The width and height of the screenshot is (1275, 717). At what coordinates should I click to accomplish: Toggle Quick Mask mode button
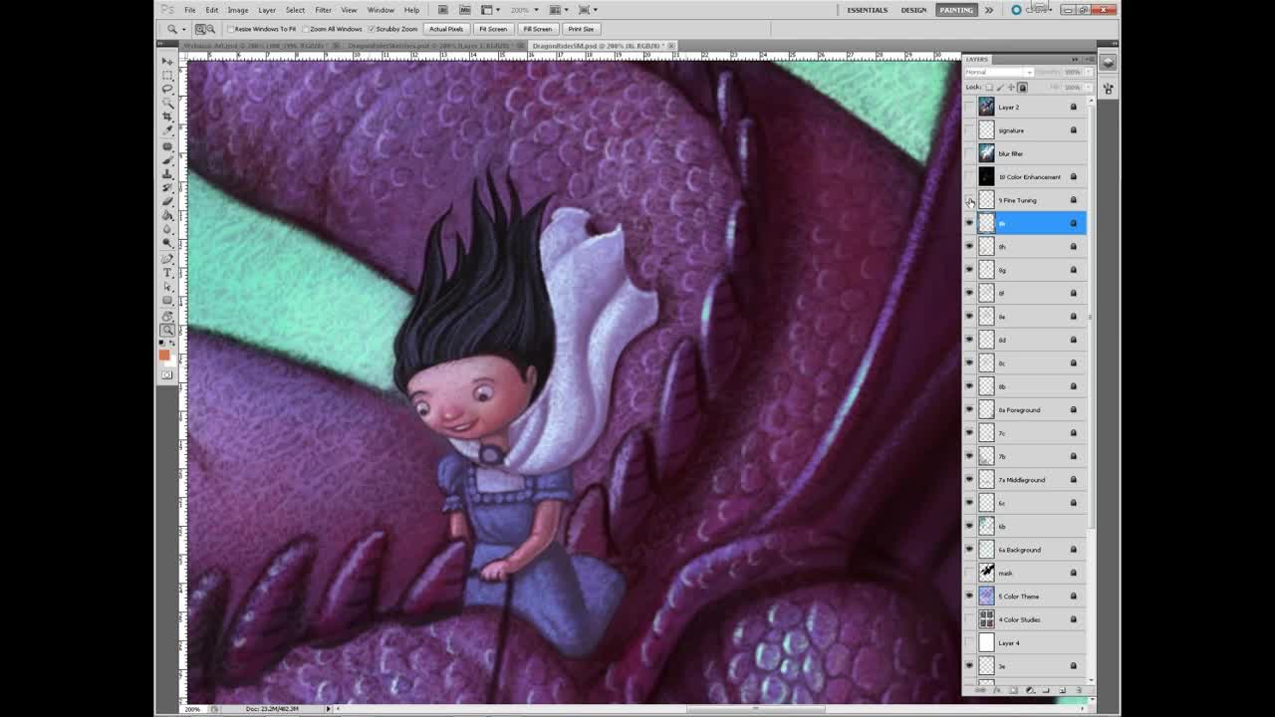click(167, 375)
